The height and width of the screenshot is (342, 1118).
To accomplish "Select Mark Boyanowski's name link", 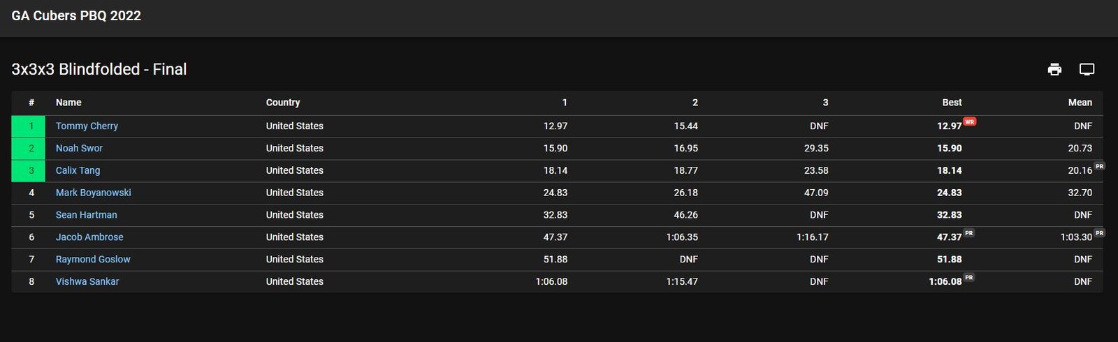I will (93, 193).
